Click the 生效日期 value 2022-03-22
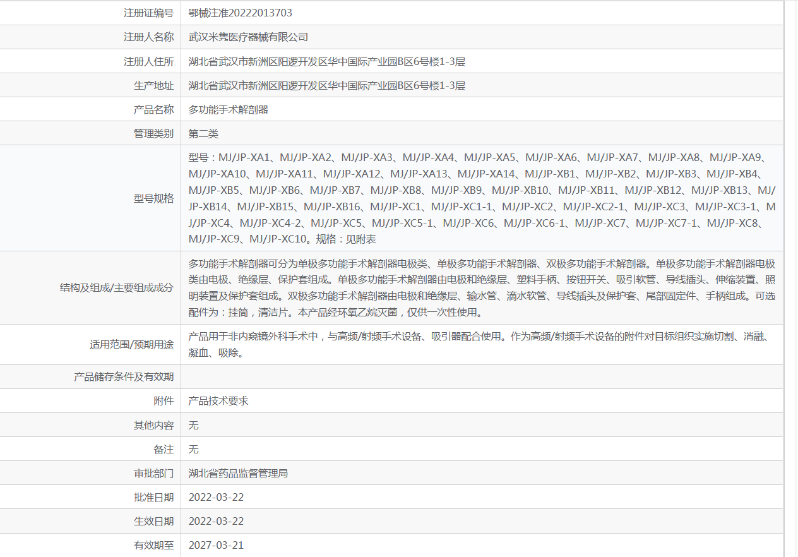The width and height of the screenshot is (798, 557). 216,521
